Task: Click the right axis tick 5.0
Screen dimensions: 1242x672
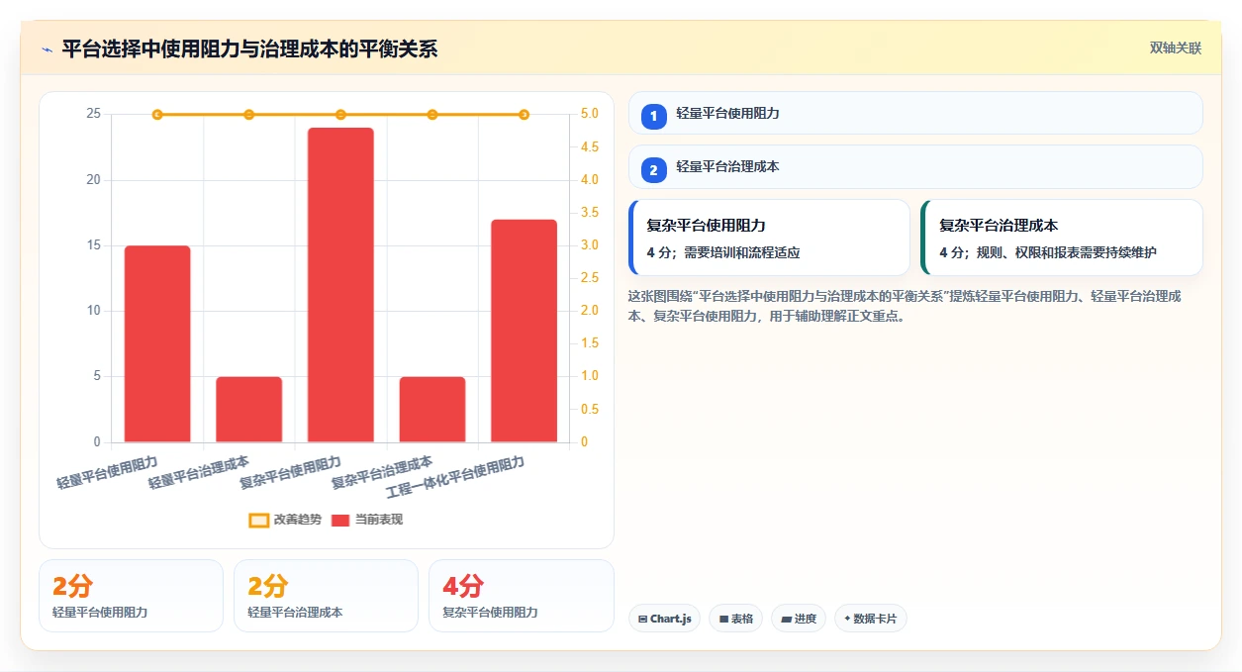Action: (x=589, y=114)
